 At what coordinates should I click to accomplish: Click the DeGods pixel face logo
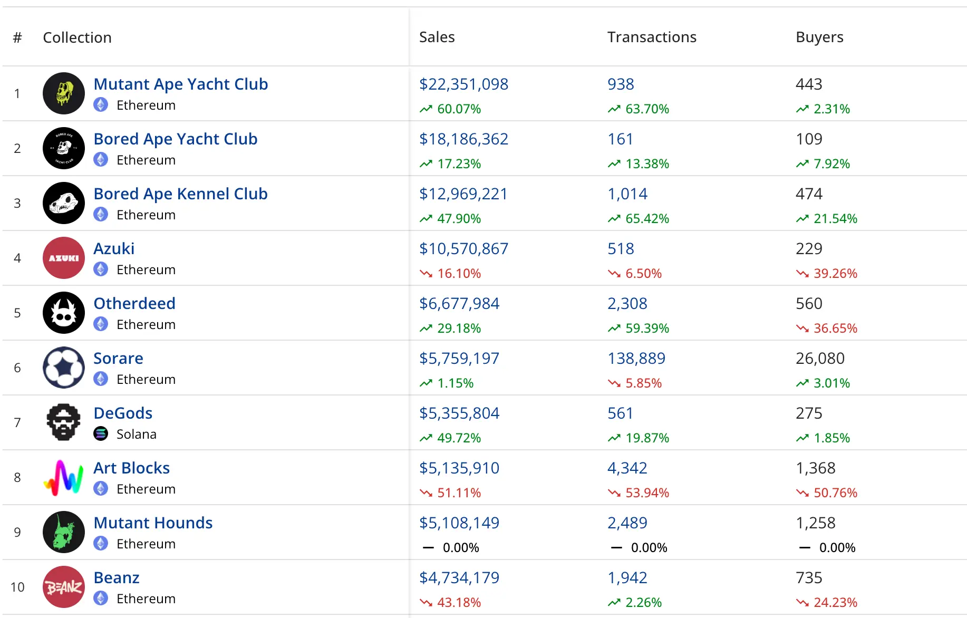[64, 422]
